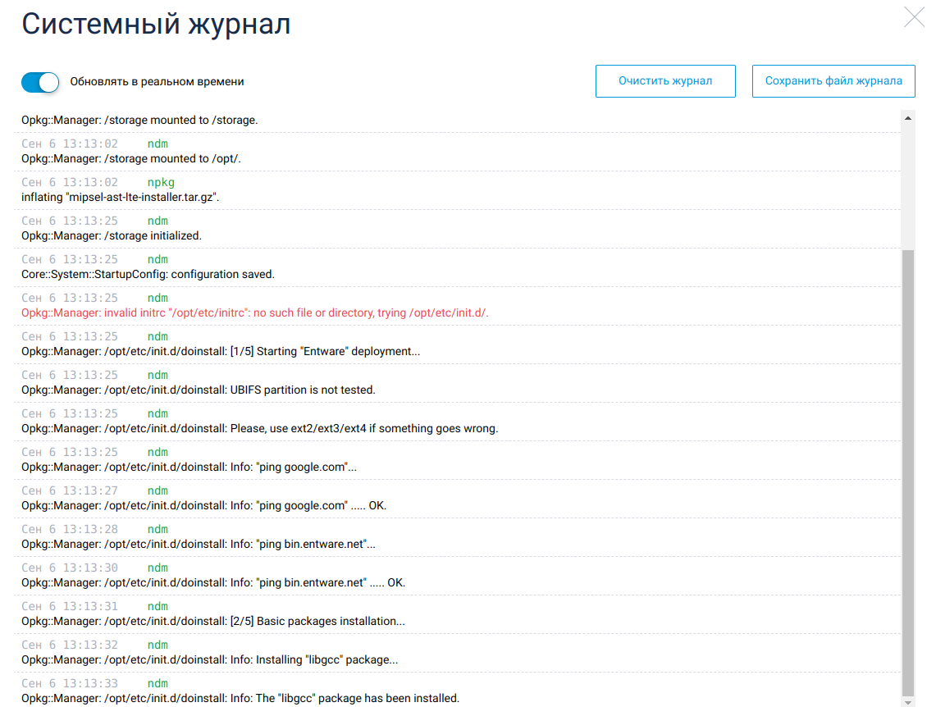
Task: Click 'ndm' tag beside 13:13:31 timestamp
Action: [x=158, y=607]
